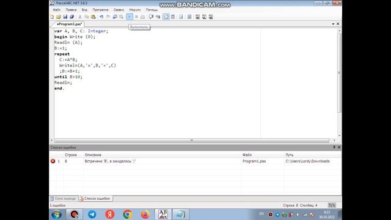Viewport: 391px width, 220px height.
Task: Click the horizontal scrollbar left arrow
Action: tap(51, 140)
